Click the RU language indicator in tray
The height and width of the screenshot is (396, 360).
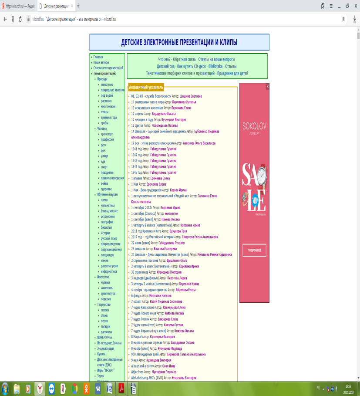318,388
